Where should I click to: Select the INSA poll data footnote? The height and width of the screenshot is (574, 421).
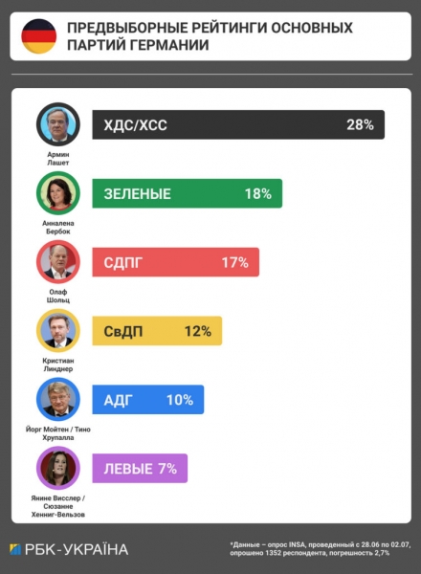[321, 549]
